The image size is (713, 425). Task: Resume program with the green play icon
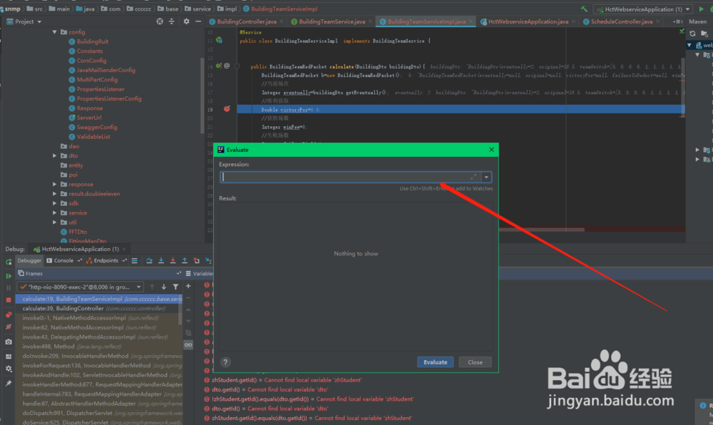pos(9,276)
